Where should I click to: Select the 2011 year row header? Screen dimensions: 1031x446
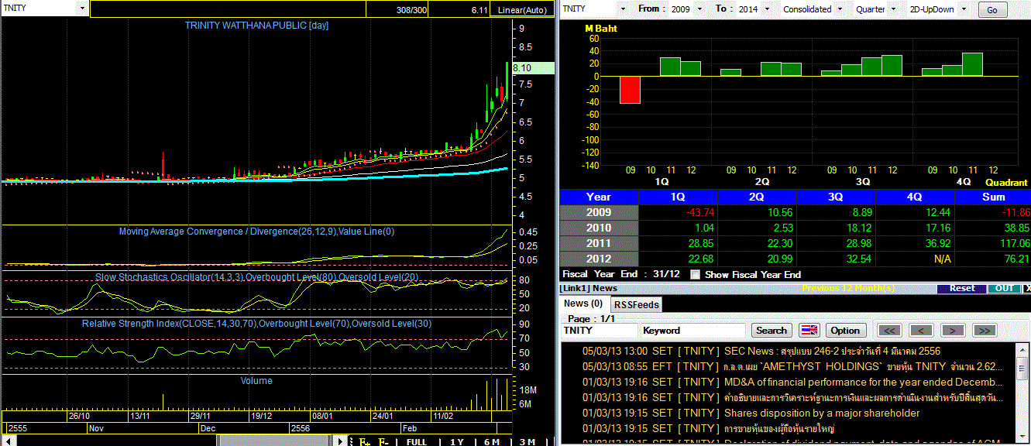pyautogui.click(x=599, y=243)
